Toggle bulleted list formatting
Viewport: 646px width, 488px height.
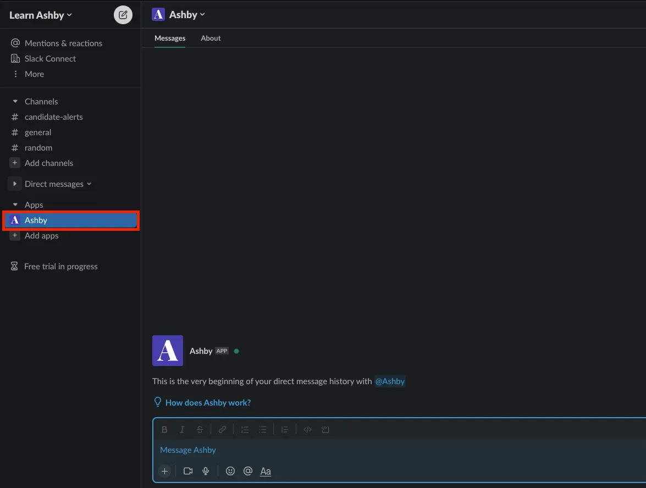[x=262, y=430]
